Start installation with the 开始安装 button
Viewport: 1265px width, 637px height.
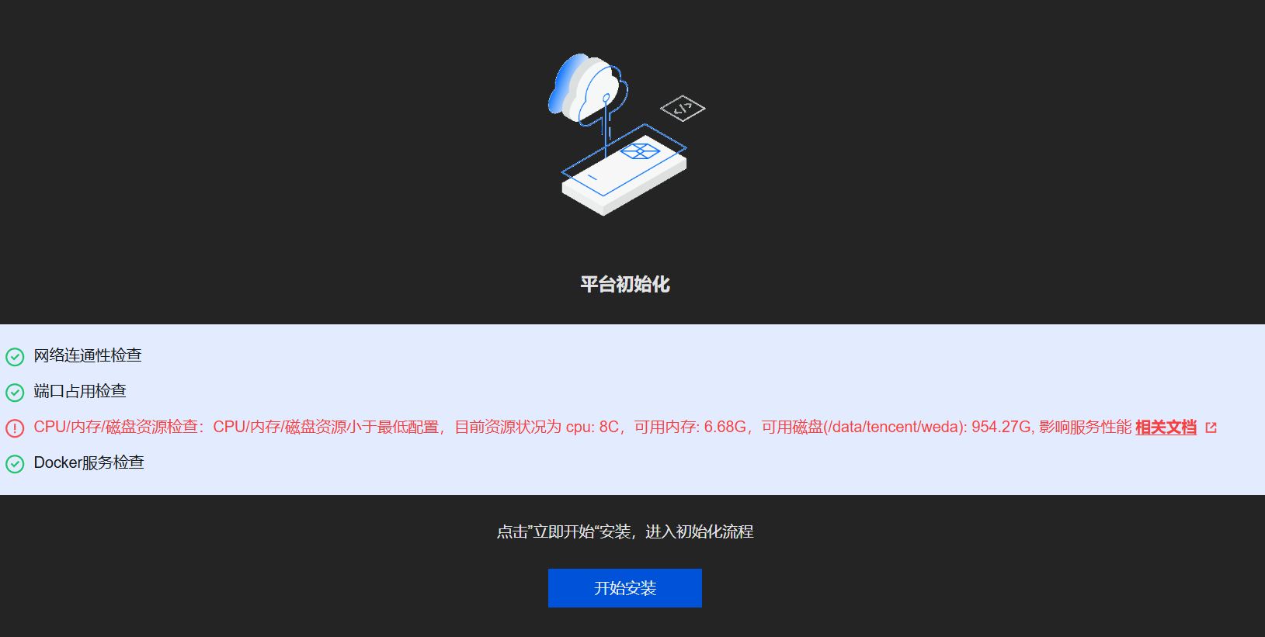[625, 588]
